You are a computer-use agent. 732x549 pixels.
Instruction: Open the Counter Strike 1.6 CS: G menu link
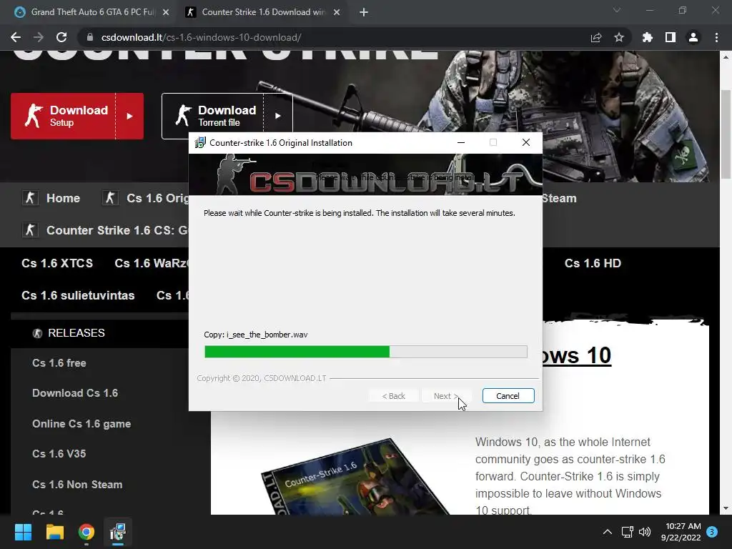click(117, 230)
